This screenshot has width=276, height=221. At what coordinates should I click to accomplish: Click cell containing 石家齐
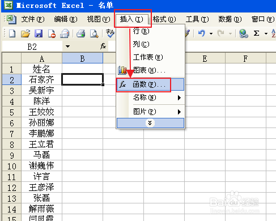coord(42,80)
